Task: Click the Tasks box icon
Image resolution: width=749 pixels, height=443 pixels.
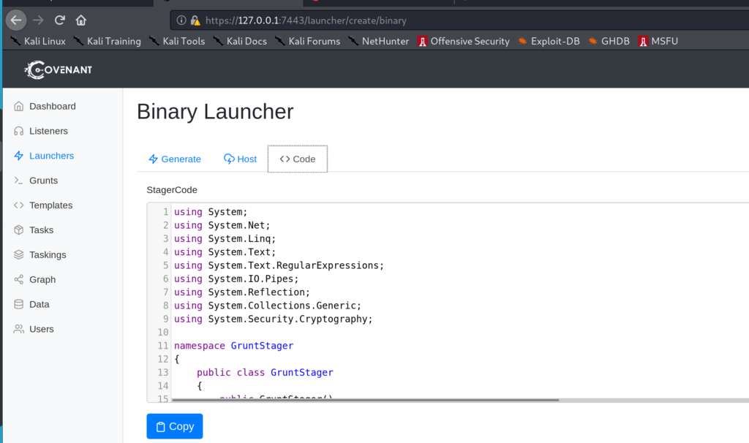Action: [18, 230]
